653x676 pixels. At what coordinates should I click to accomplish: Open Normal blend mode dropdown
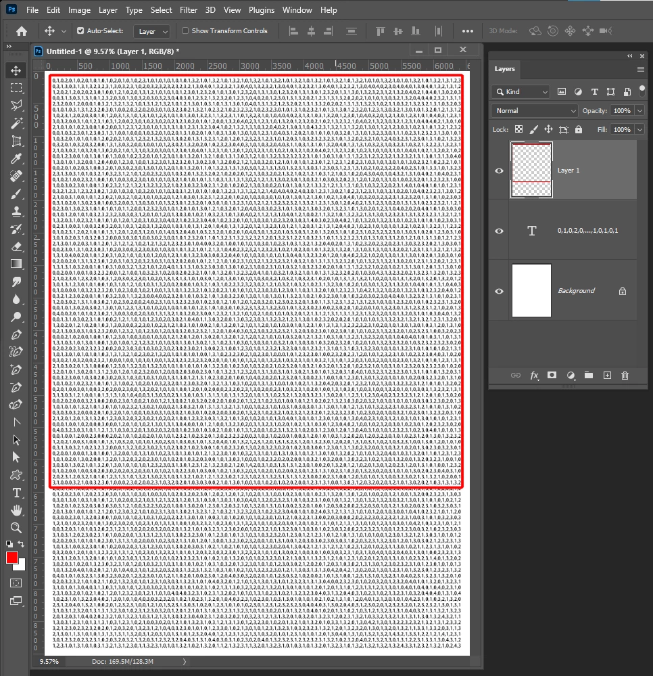click(x=534, y=111)
